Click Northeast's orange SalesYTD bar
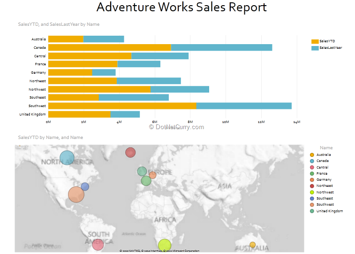355x254 pixels. tap(83, 81)
